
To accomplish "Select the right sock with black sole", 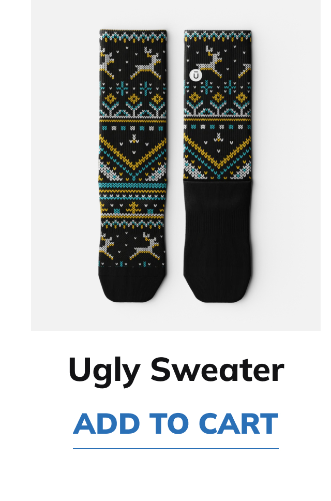I will pos(218,166).
